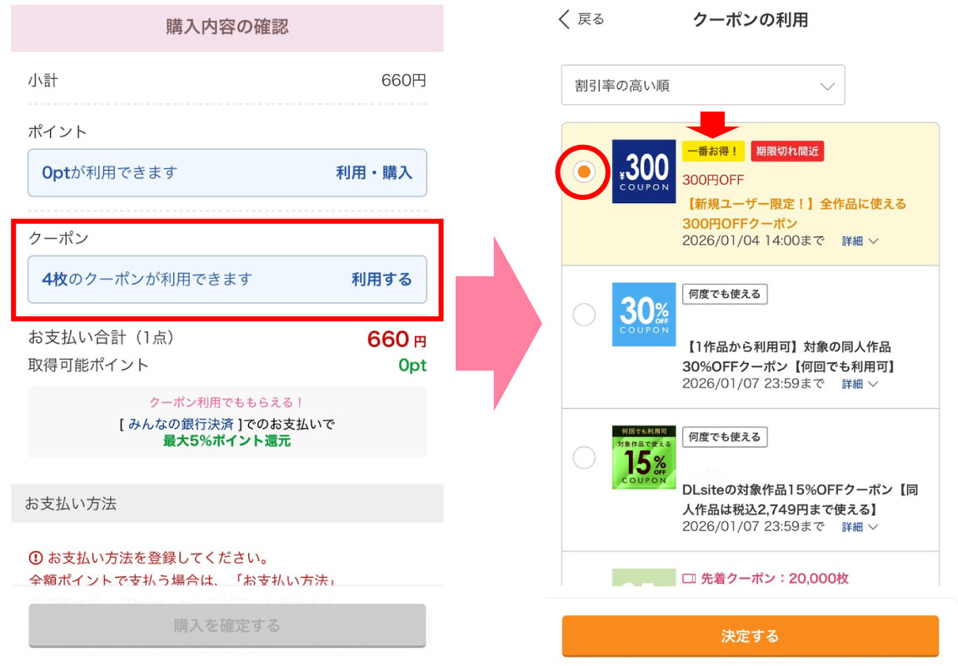The width and height of the screenshot is (958, 666).
Task: Expand 詳細 for the 15%OFF coupon
Action: pyautogui.click(x=859, y=527)
